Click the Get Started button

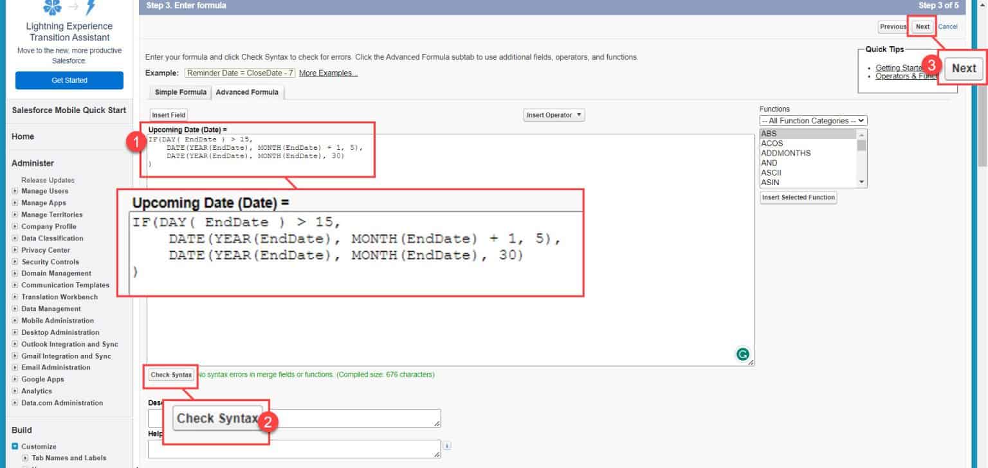coord(68,80)
